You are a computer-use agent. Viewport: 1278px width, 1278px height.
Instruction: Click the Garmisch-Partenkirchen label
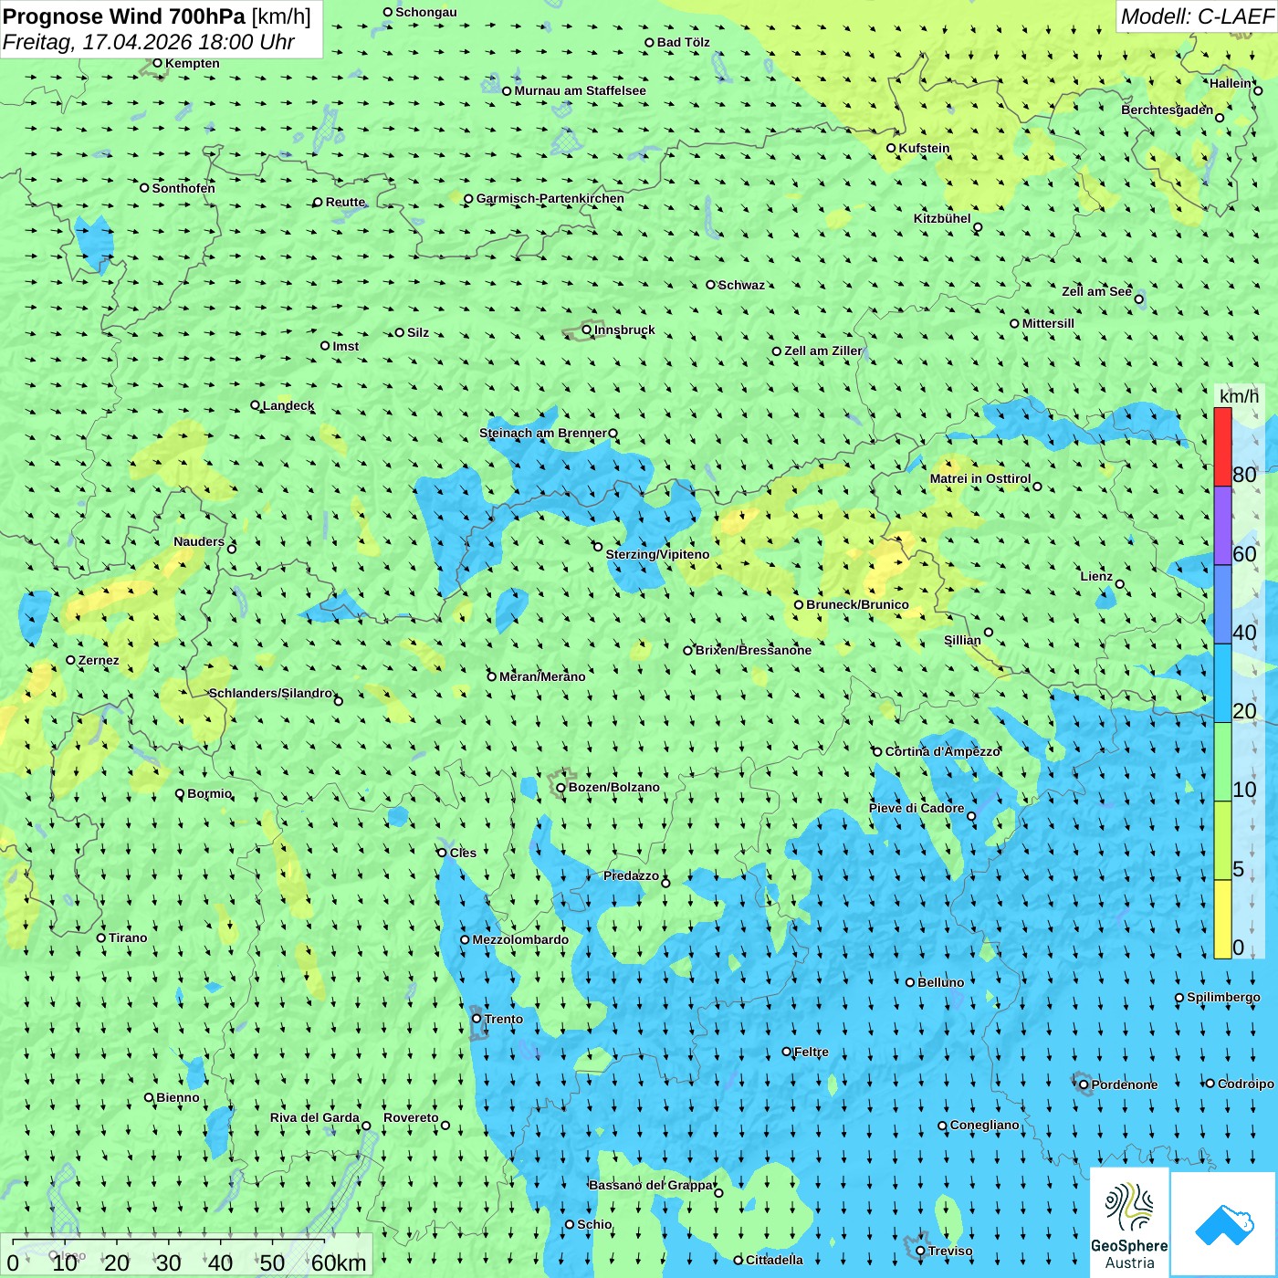pos(550,198)
